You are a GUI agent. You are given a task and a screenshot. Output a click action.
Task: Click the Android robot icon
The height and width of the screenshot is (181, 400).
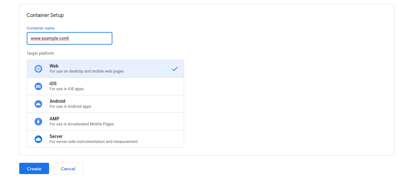[38, 104]
